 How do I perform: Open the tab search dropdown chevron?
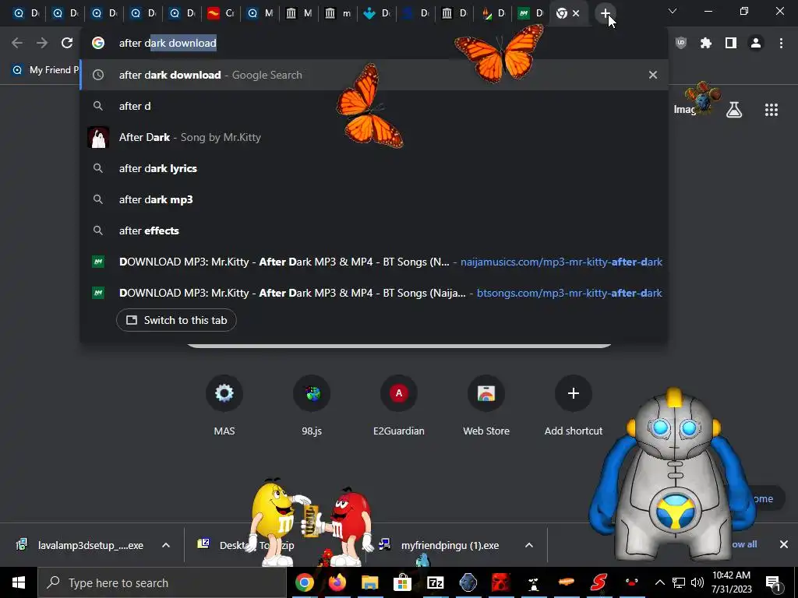point(673,11)
